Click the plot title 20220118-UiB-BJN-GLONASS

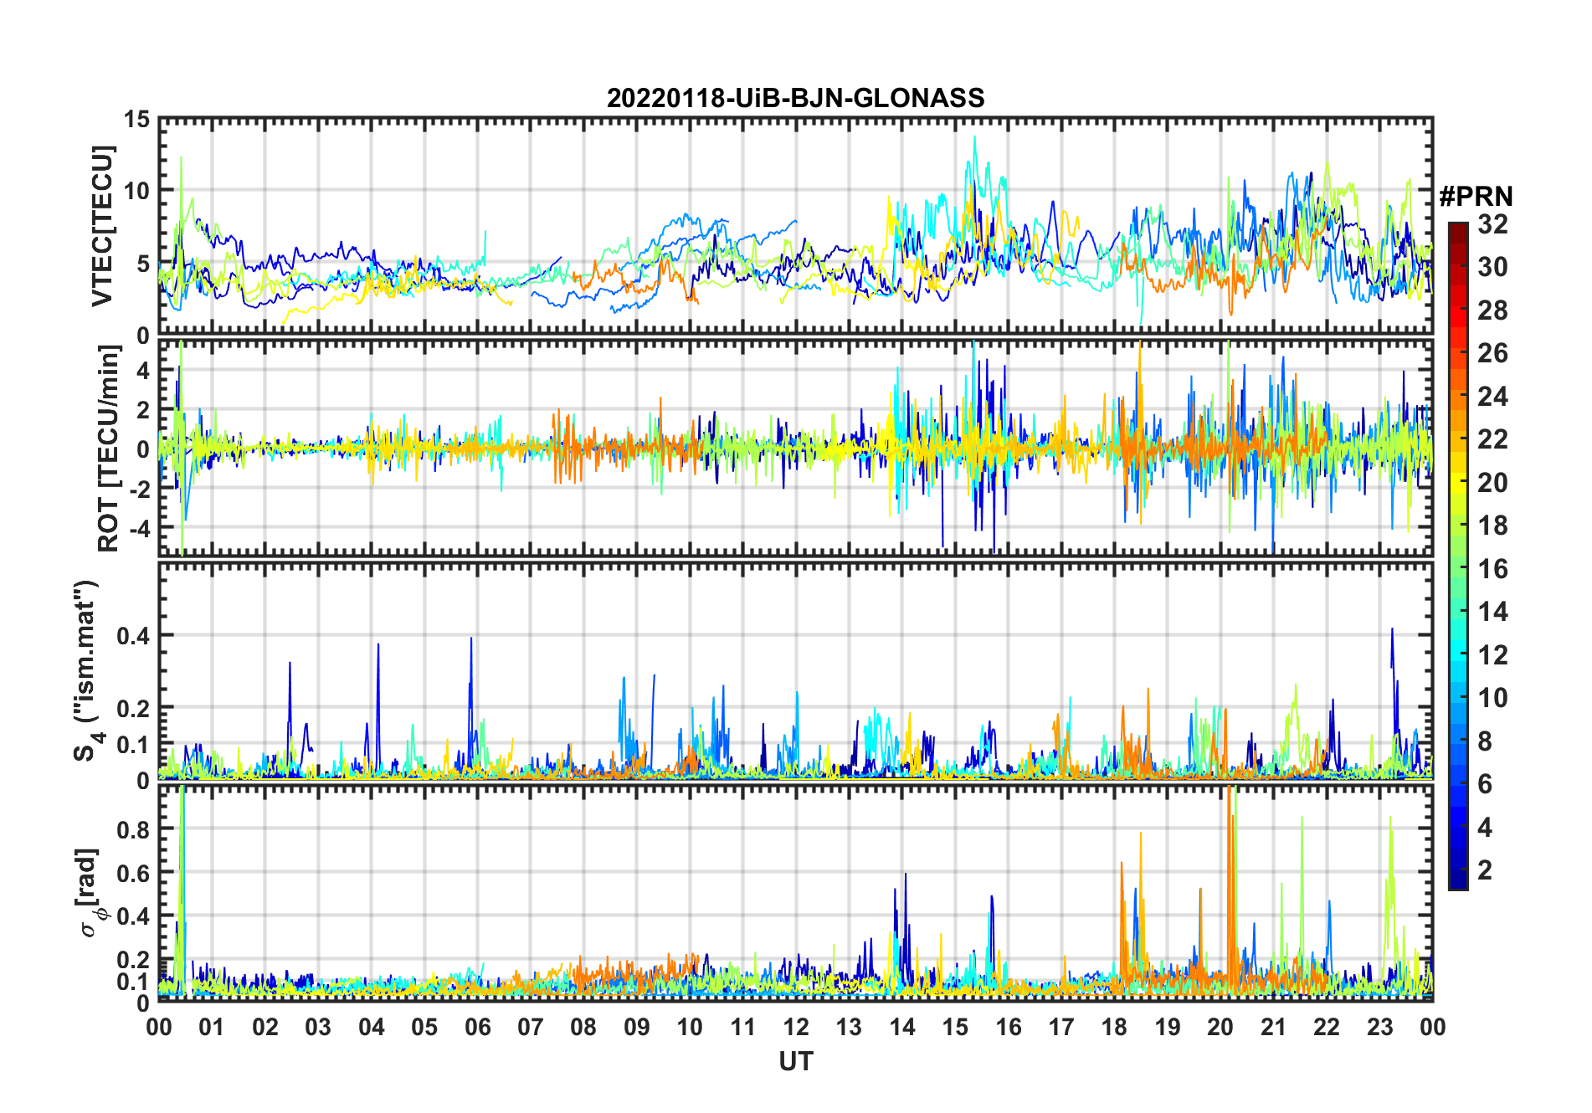click(795, 98)
